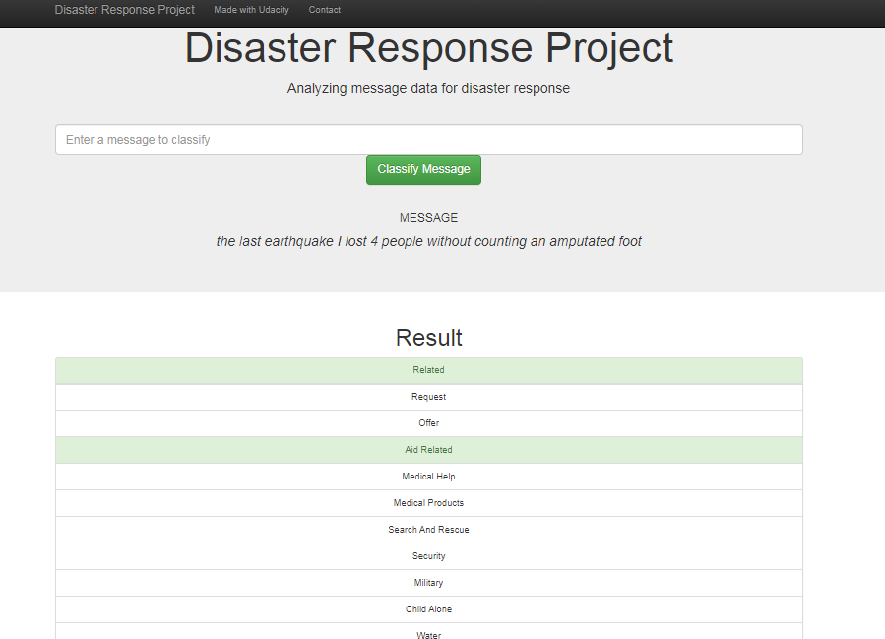Click the Medical Products row
Viewport: 885px width, 639px height.
(428, 503)
